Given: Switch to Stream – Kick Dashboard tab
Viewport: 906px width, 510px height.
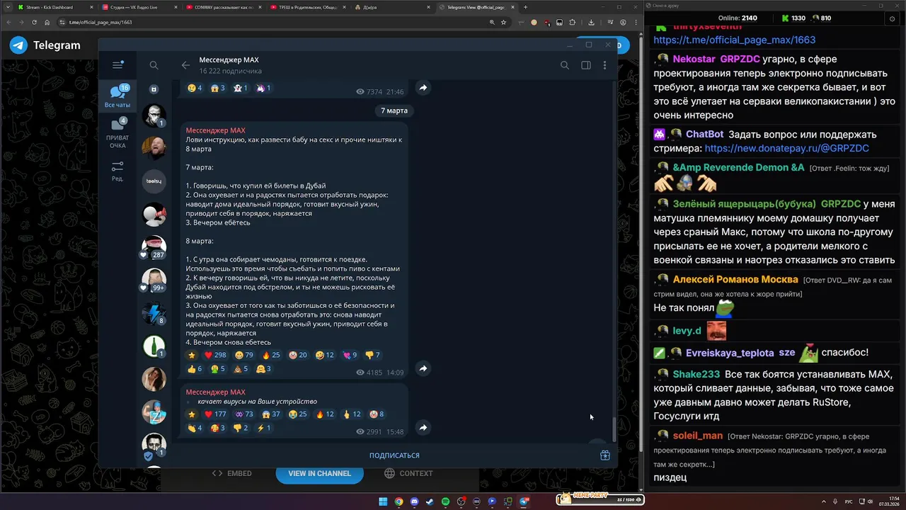Looking at the screenshot, I should pyautogui.click(x=54, y=7).
